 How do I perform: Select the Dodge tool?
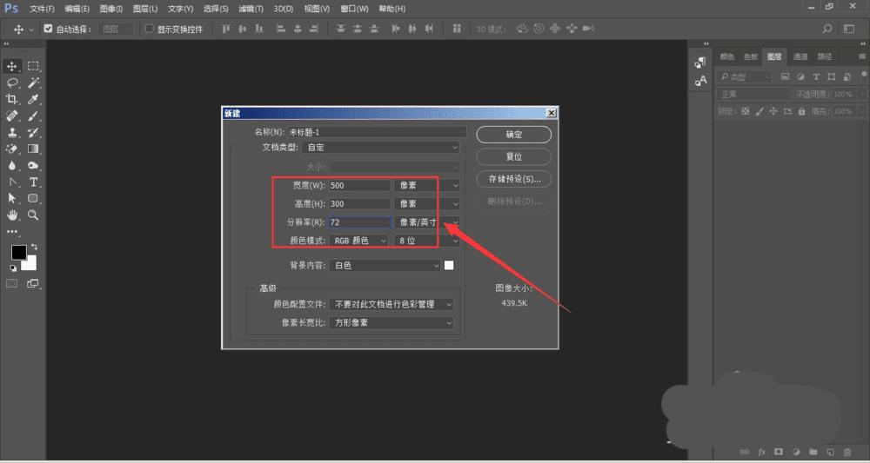(33, 166)
